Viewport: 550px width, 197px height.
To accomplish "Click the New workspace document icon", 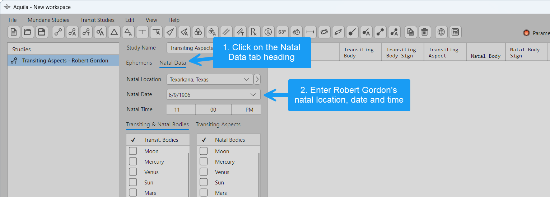I will pyautogui.click(x=14, y=32).
